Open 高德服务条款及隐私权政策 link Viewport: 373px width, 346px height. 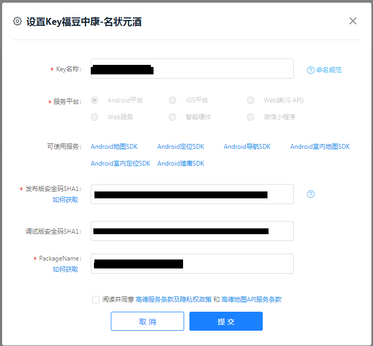coord(174,300)
